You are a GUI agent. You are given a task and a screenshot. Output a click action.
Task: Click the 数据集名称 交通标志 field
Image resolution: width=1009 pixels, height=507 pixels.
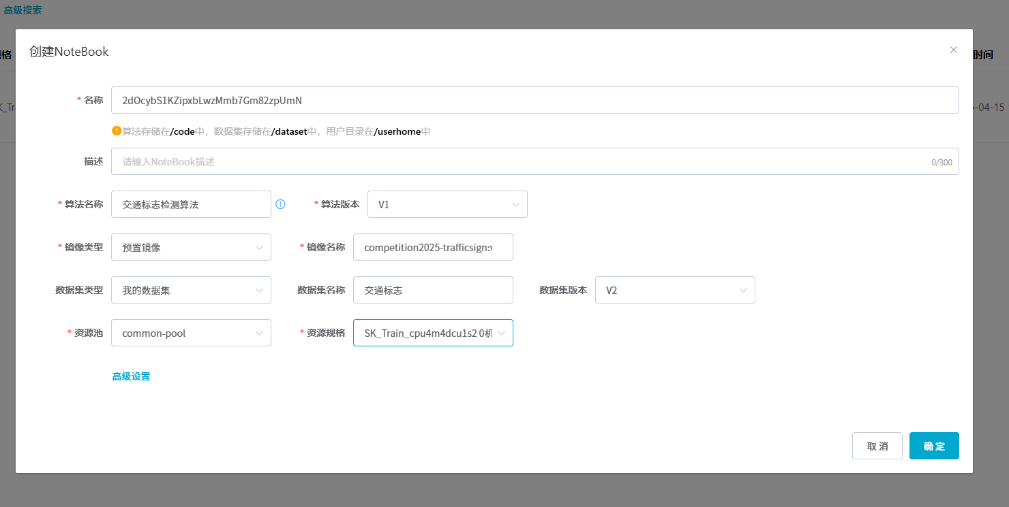432,290
